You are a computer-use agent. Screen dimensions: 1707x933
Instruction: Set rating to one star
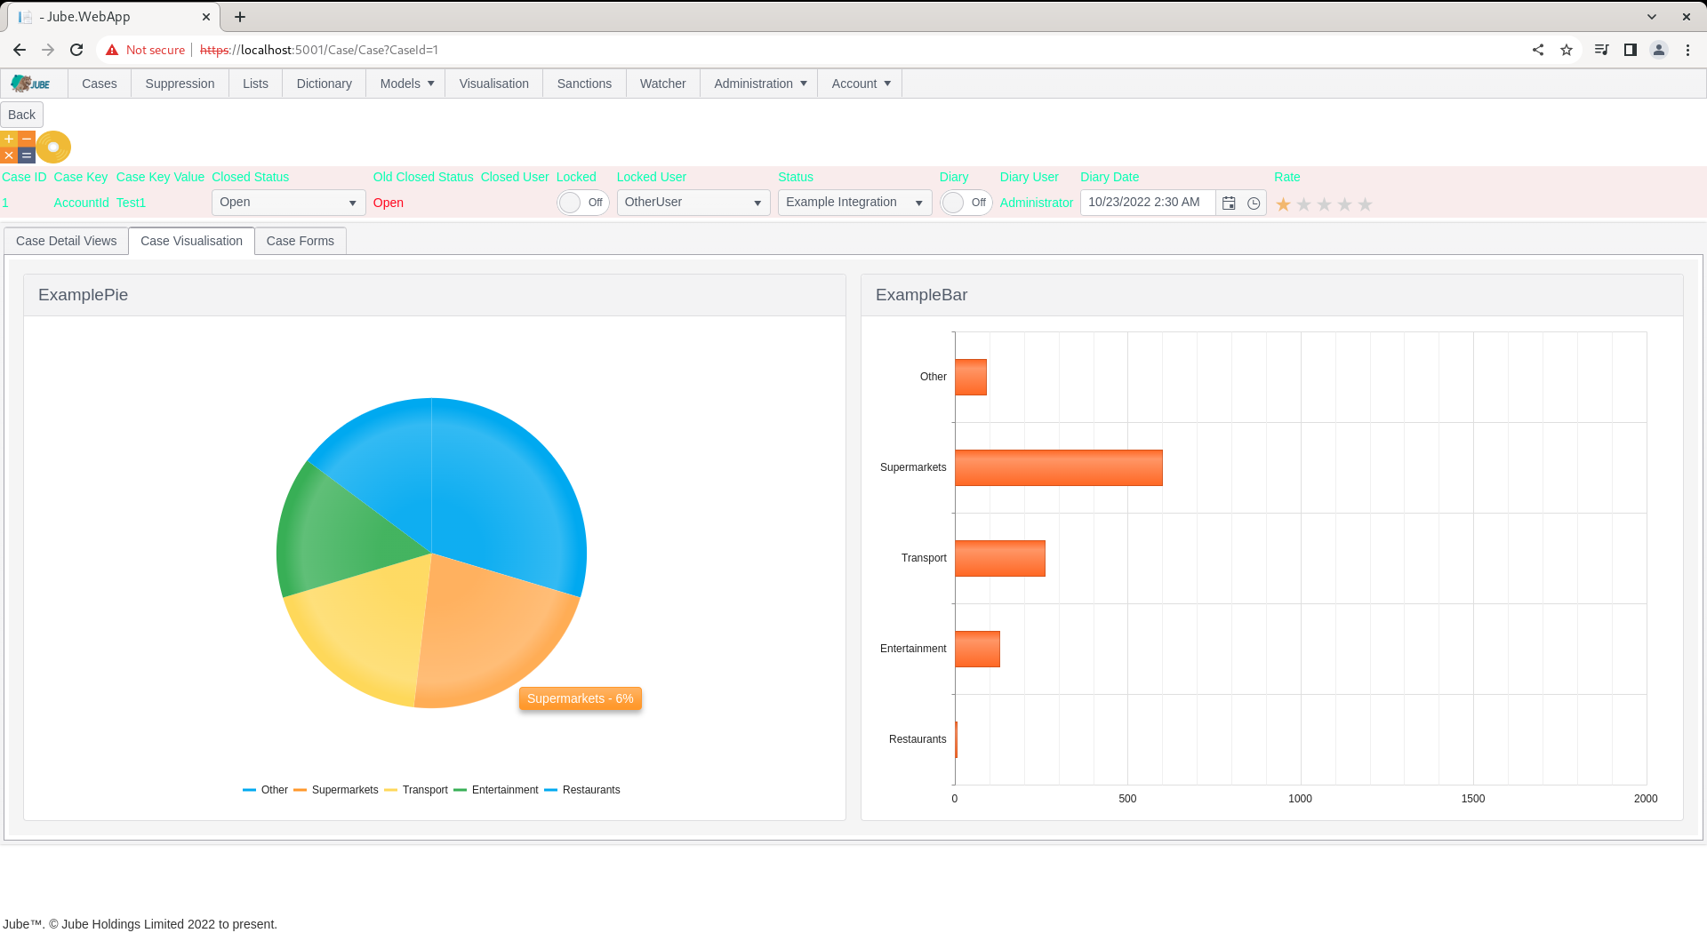(1283, 204)
